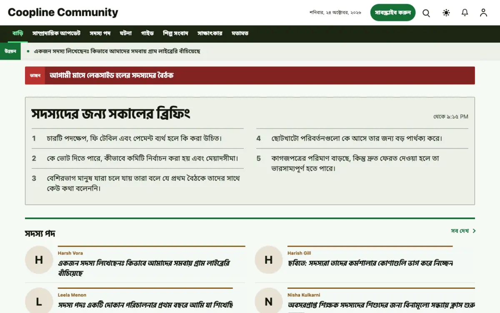Open the গাইড nav item

147,33
